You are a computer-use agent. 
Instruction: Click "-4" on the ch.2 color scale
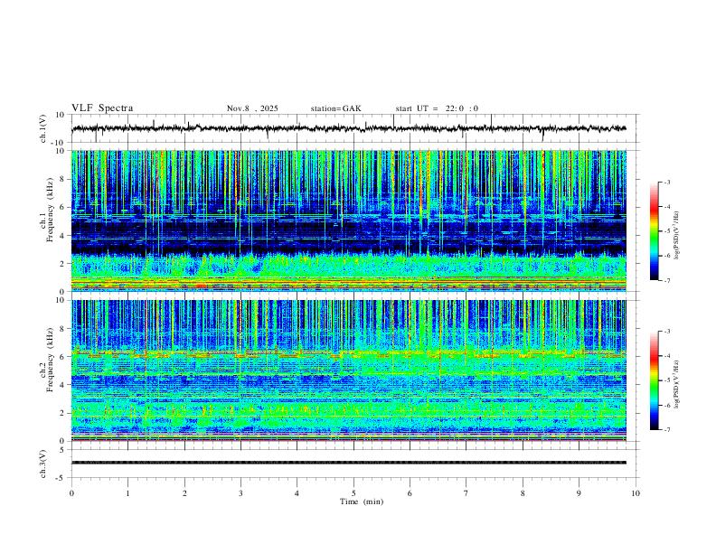click(666, 356)
